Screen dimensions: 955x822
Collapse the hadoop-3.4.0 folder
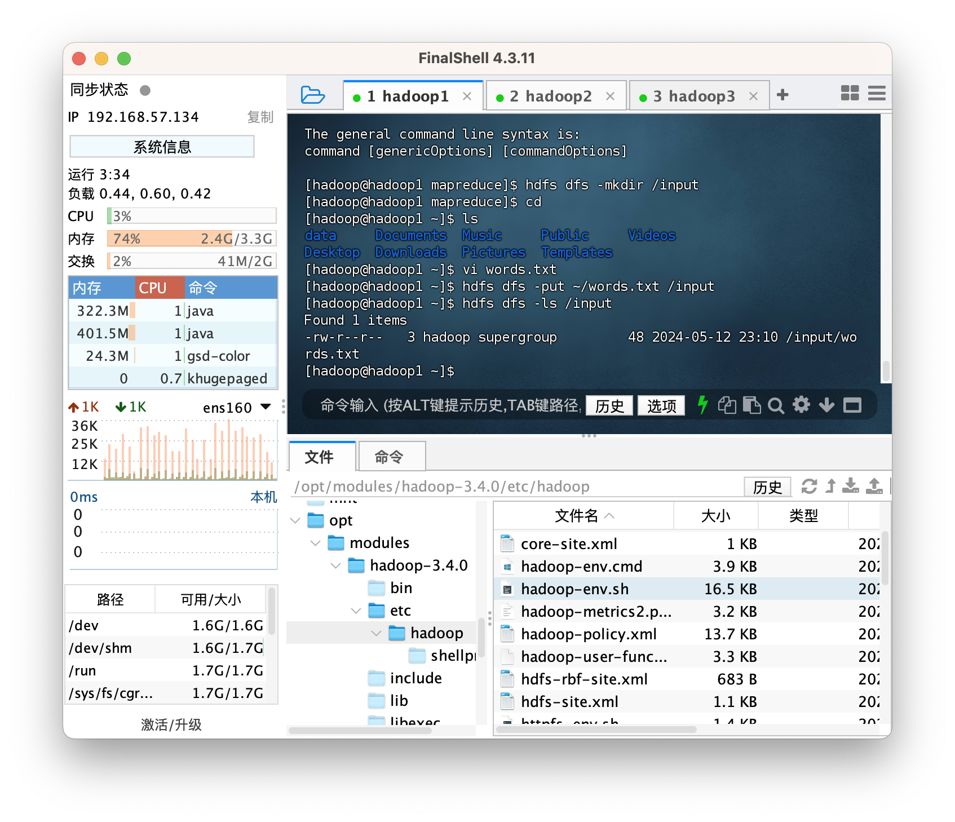tap(335, 565)
